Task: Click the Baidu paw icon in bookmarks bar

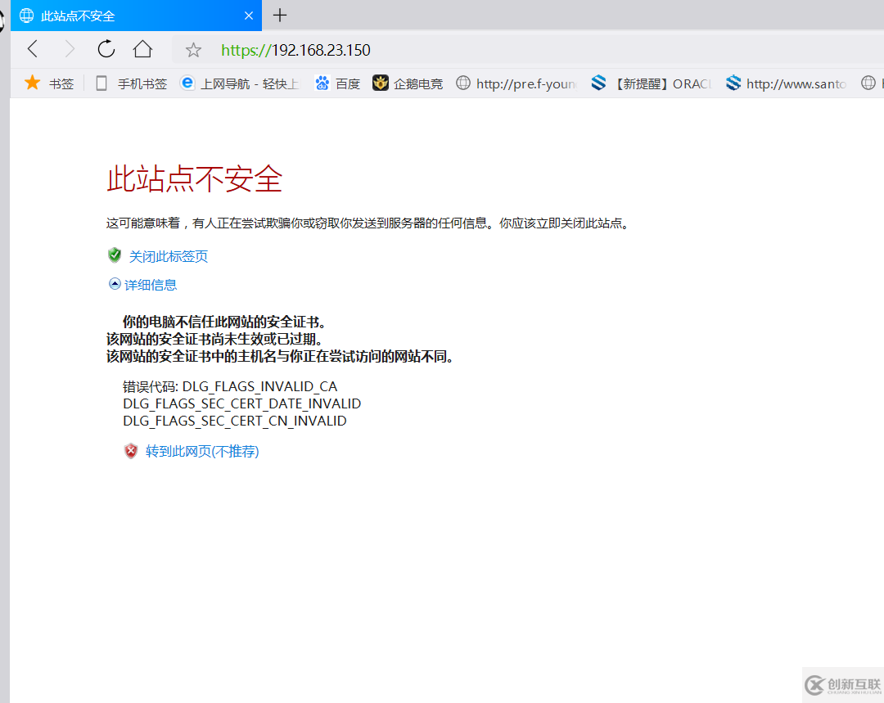Action: point(322,83)
